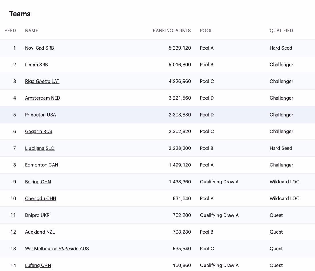Click the RANKING POINTS column header
This screenshot has width=315, height=271.
tap(172, 31)
